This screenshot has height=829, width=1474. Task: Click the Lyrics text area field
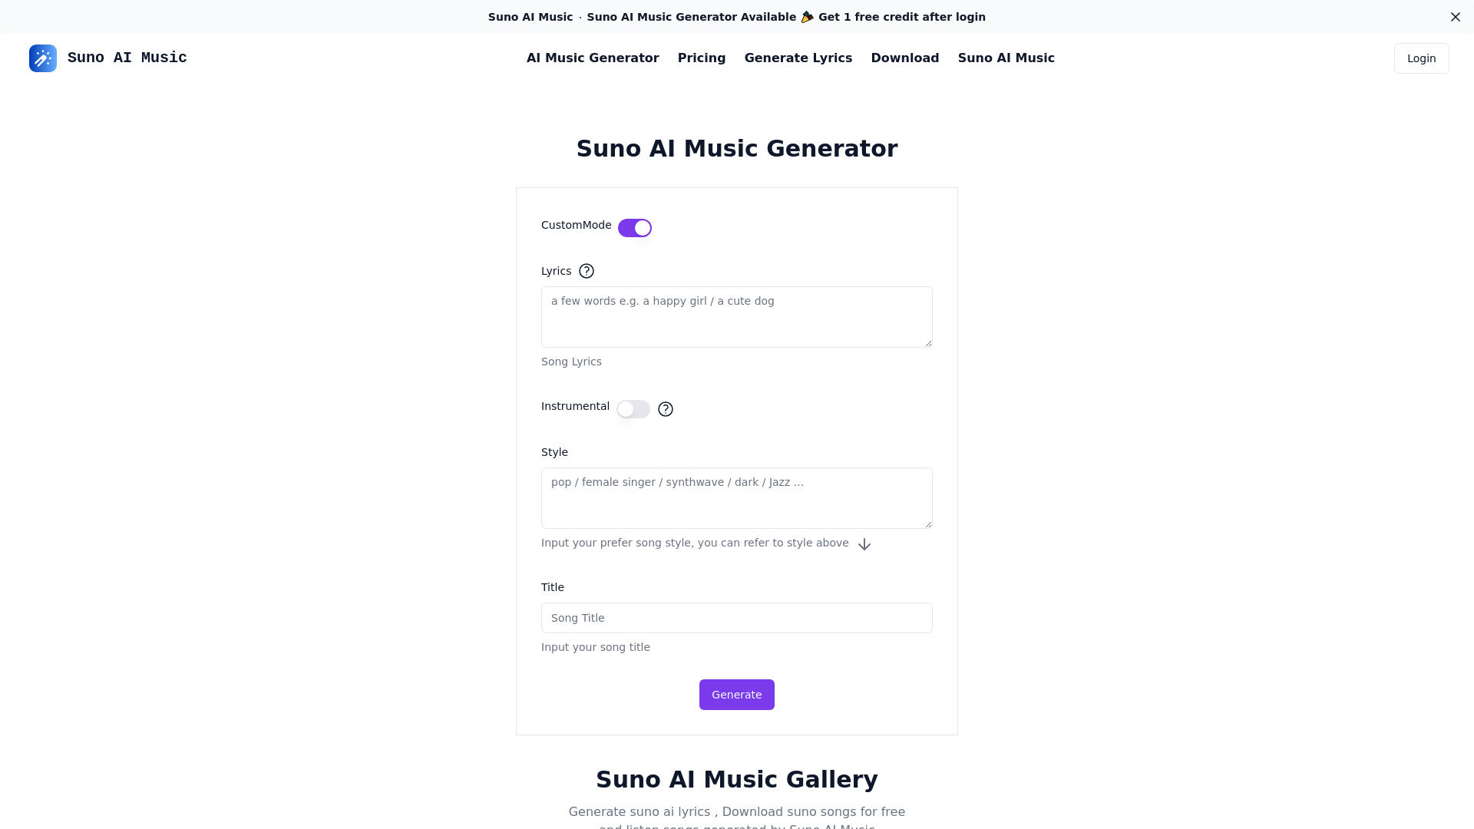(736, 315)
